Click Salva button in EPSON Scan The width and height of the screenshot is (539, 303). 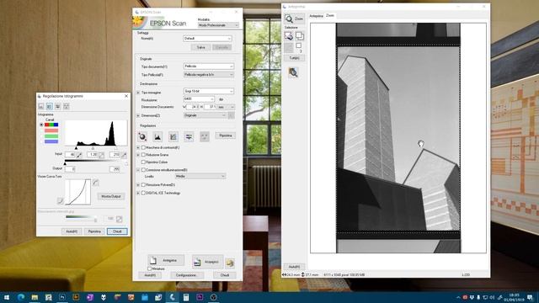click(x=200, y=47)
